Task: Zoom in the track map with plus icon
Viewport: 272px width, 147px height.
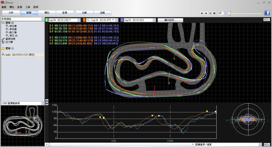Action: pos(265,20)
